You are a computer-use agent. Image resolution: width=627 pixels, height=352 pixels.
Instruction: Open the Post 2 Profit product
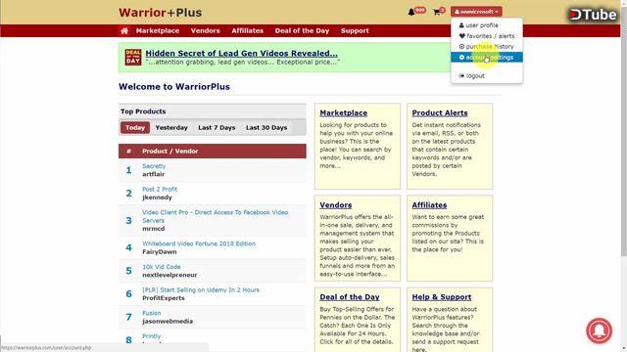click(x=160, y=189)
